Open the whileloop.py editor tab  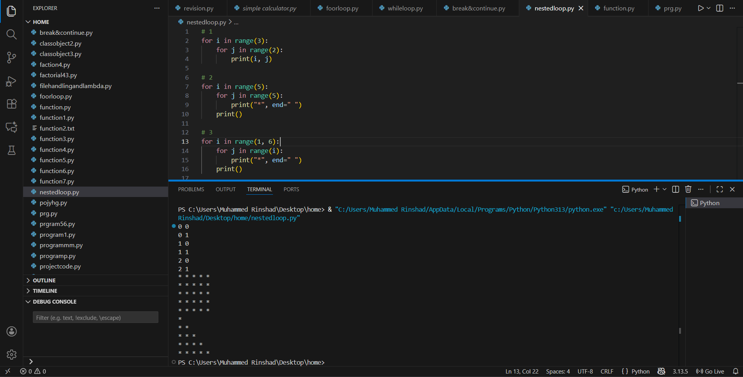click(x=404, y=8)
